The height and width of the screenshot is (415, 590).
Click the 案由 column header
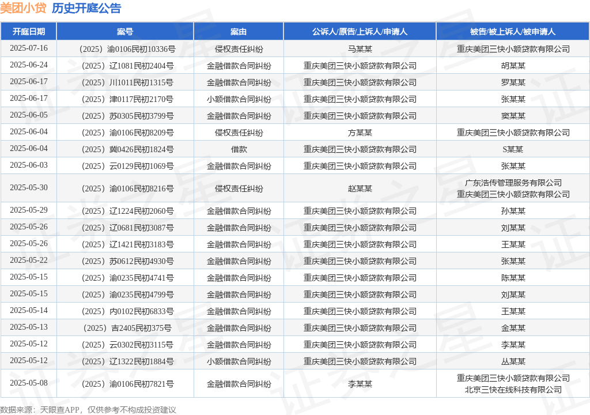coord(239,32)
